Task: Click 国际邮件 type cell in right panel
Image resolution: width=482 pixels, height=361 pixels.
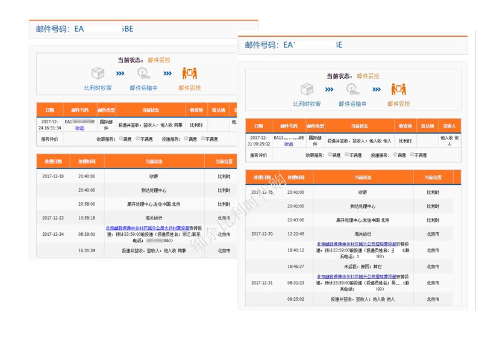Action: click(315, 141)
